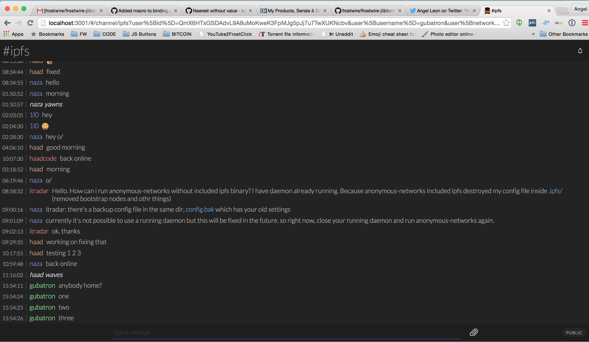The image size is (589, 342).
Task: Switch to 'My Products, Serials' tab
Action: 293,10
